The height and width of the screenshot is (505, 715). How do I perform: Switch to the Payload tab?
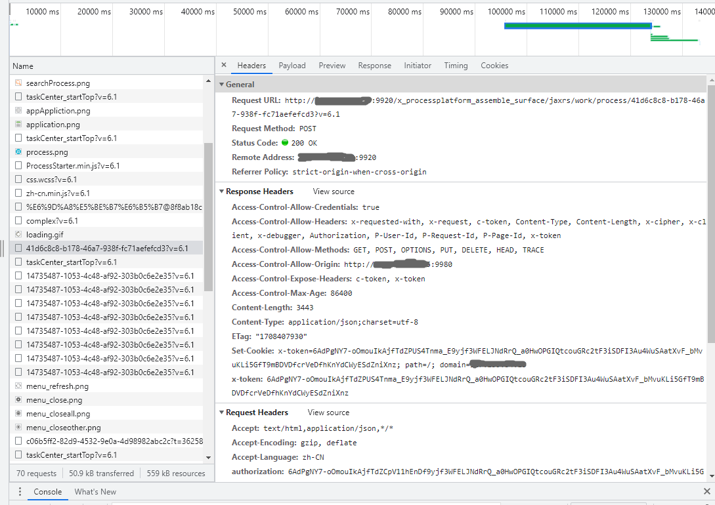292,66
